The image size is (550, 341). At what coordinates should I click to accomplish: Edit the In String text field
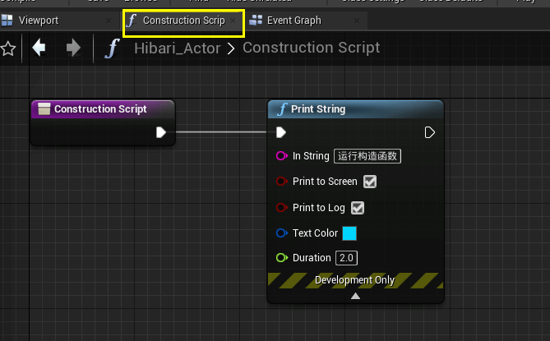367,156
